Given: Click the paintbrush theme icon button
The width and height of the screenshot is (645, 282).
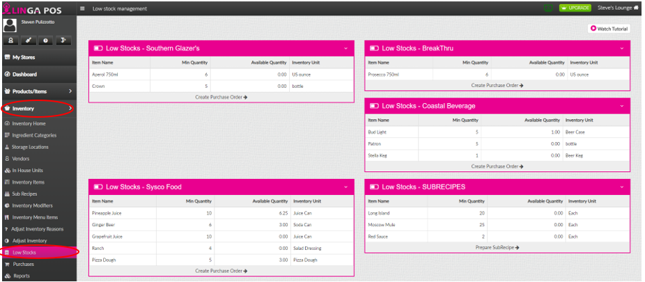Looking at the screenshot, I should coord(29,40).
